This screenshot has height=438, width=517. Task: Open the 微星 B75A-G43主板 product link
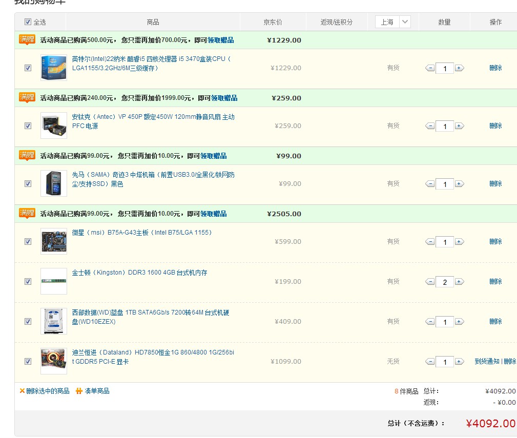142,233
